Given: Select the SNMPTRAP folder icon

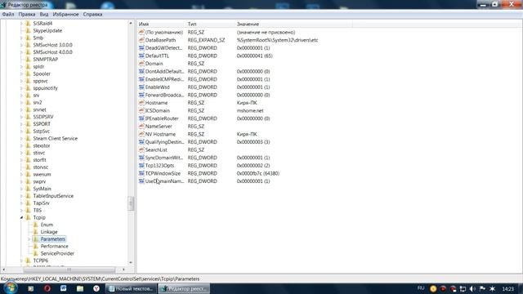Looking at the screenshot, I should pyautogui.click(x=29, y=60).
